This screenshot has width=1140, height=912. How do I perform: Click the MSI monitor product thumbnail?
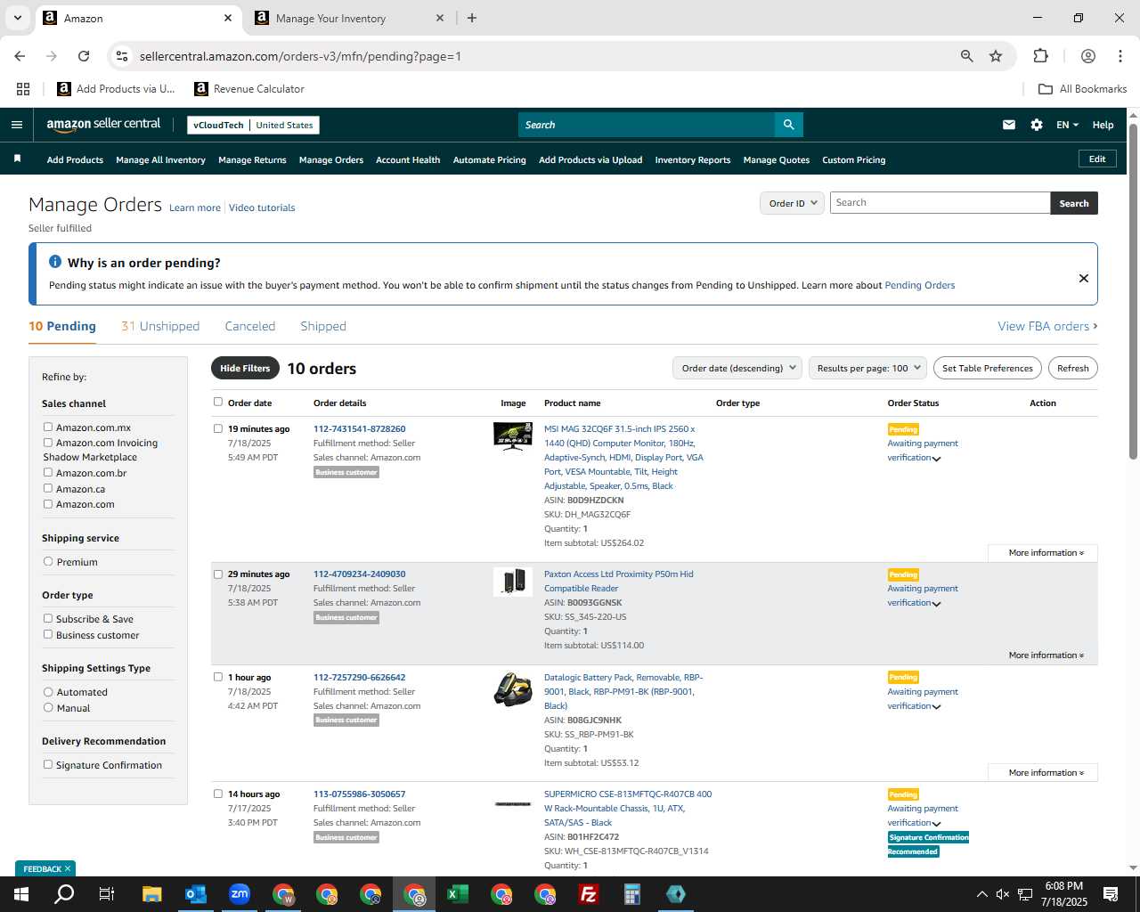click(x=512, y=436)
